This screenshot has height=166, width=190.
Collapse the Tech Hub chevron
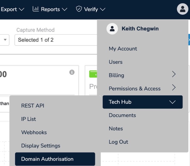click(x=172, y=102)
